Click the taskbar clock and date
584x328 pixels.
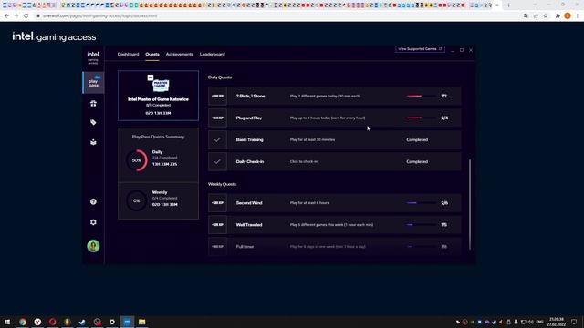556,322
